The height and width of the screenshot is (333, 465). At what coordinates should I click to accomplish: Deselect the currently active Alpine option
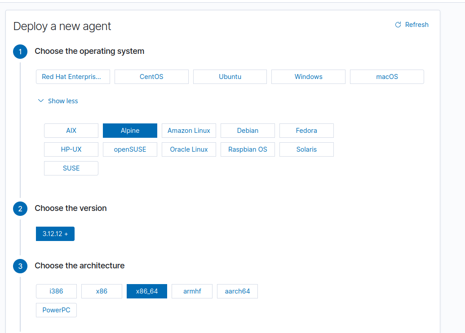pyautogui.click(x=130, y=130)
